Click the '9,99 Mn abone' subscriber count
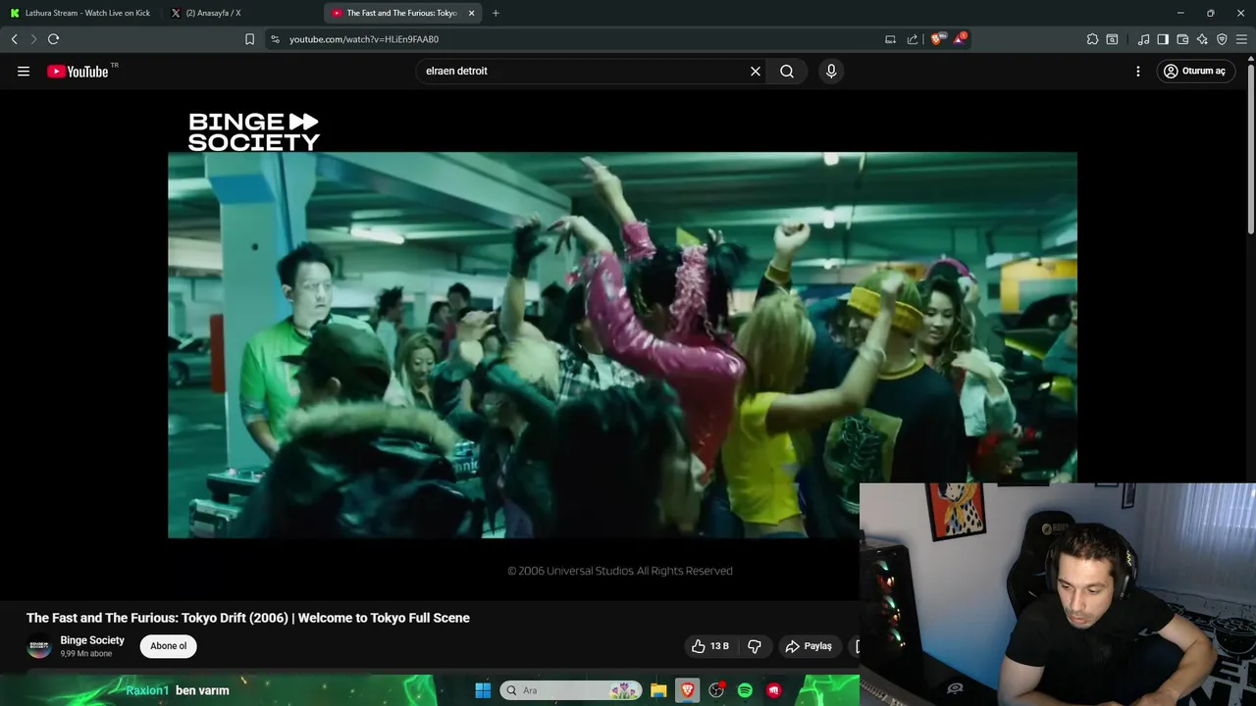This screenshot has height=706, width=1256. pyautogui.click(x=86, y=653)
